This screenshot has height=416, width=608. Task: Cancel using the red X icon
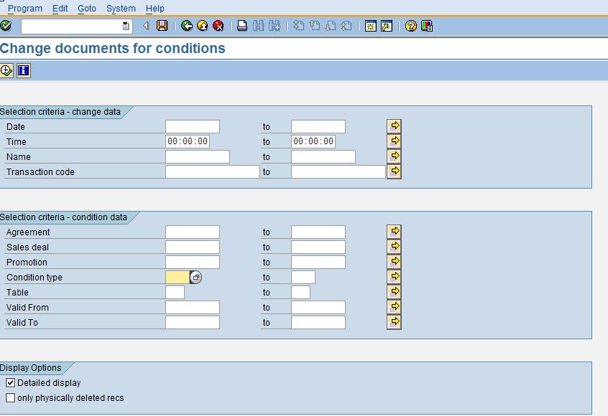point(217,27)
